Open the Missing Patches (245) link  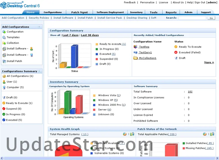pos(209,148)
